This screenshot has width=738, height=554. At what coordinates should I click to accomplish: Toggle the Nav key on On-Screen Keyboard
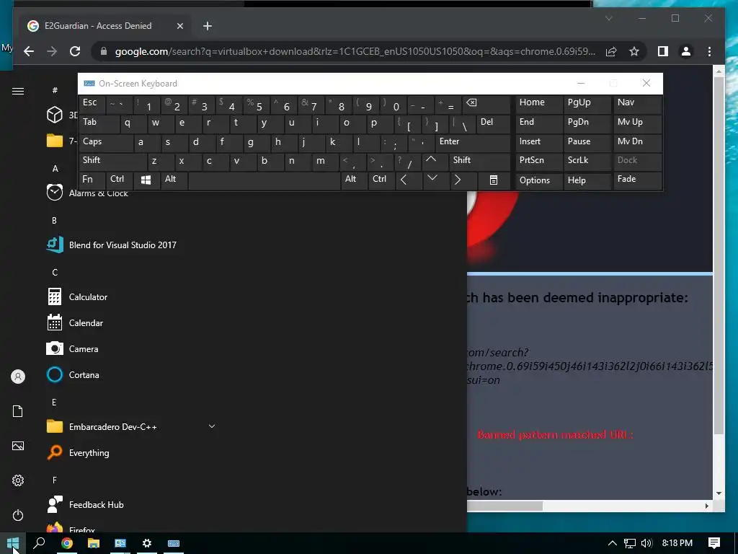coord(637,104)
